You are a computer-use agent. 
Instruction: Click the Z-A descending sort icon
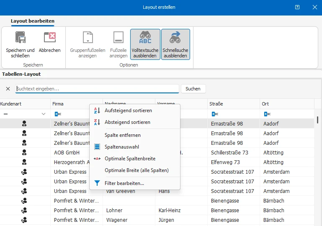tap(97, 122)
